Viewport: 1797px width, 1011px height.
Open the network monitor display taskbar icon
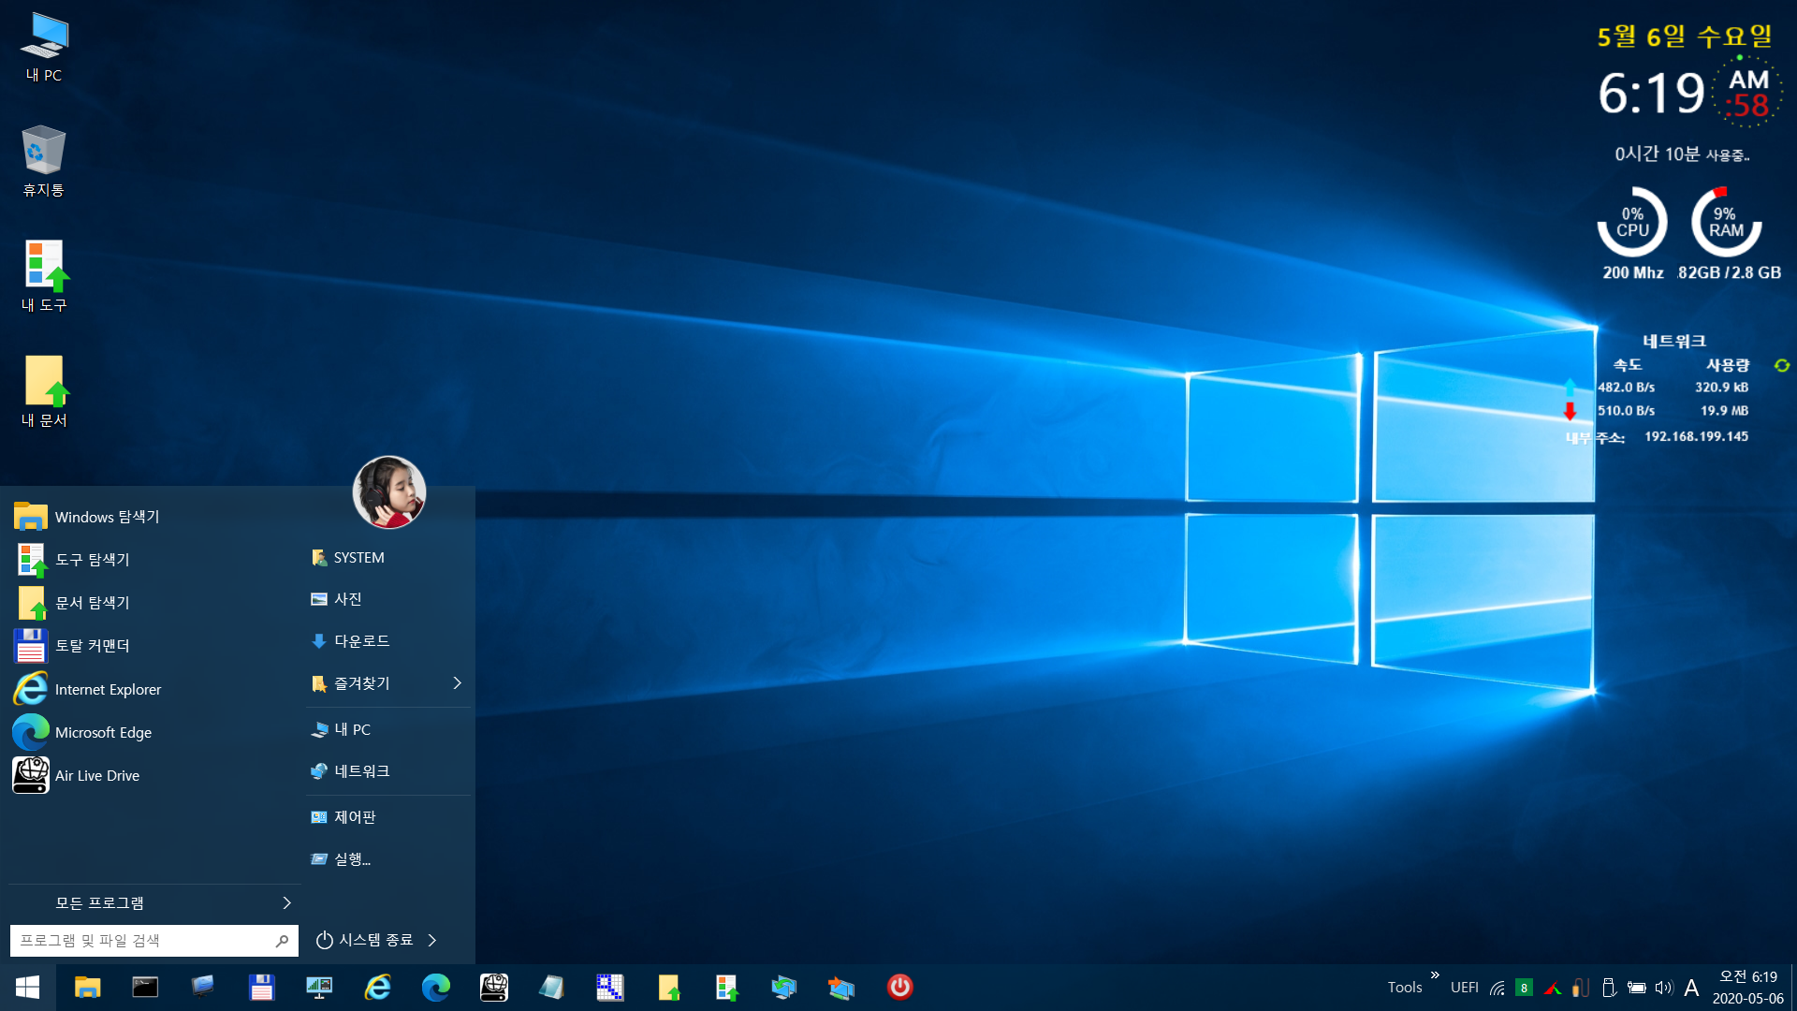point(319,987)
